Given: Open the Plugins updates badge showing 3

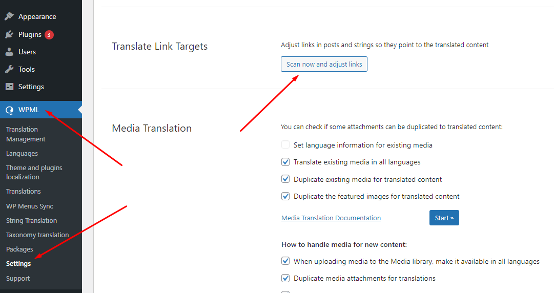Looking at the screenshot, I should (49, 35).
